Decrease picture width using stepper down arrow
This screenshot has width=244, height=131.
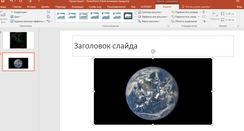[x=237, y=21]
